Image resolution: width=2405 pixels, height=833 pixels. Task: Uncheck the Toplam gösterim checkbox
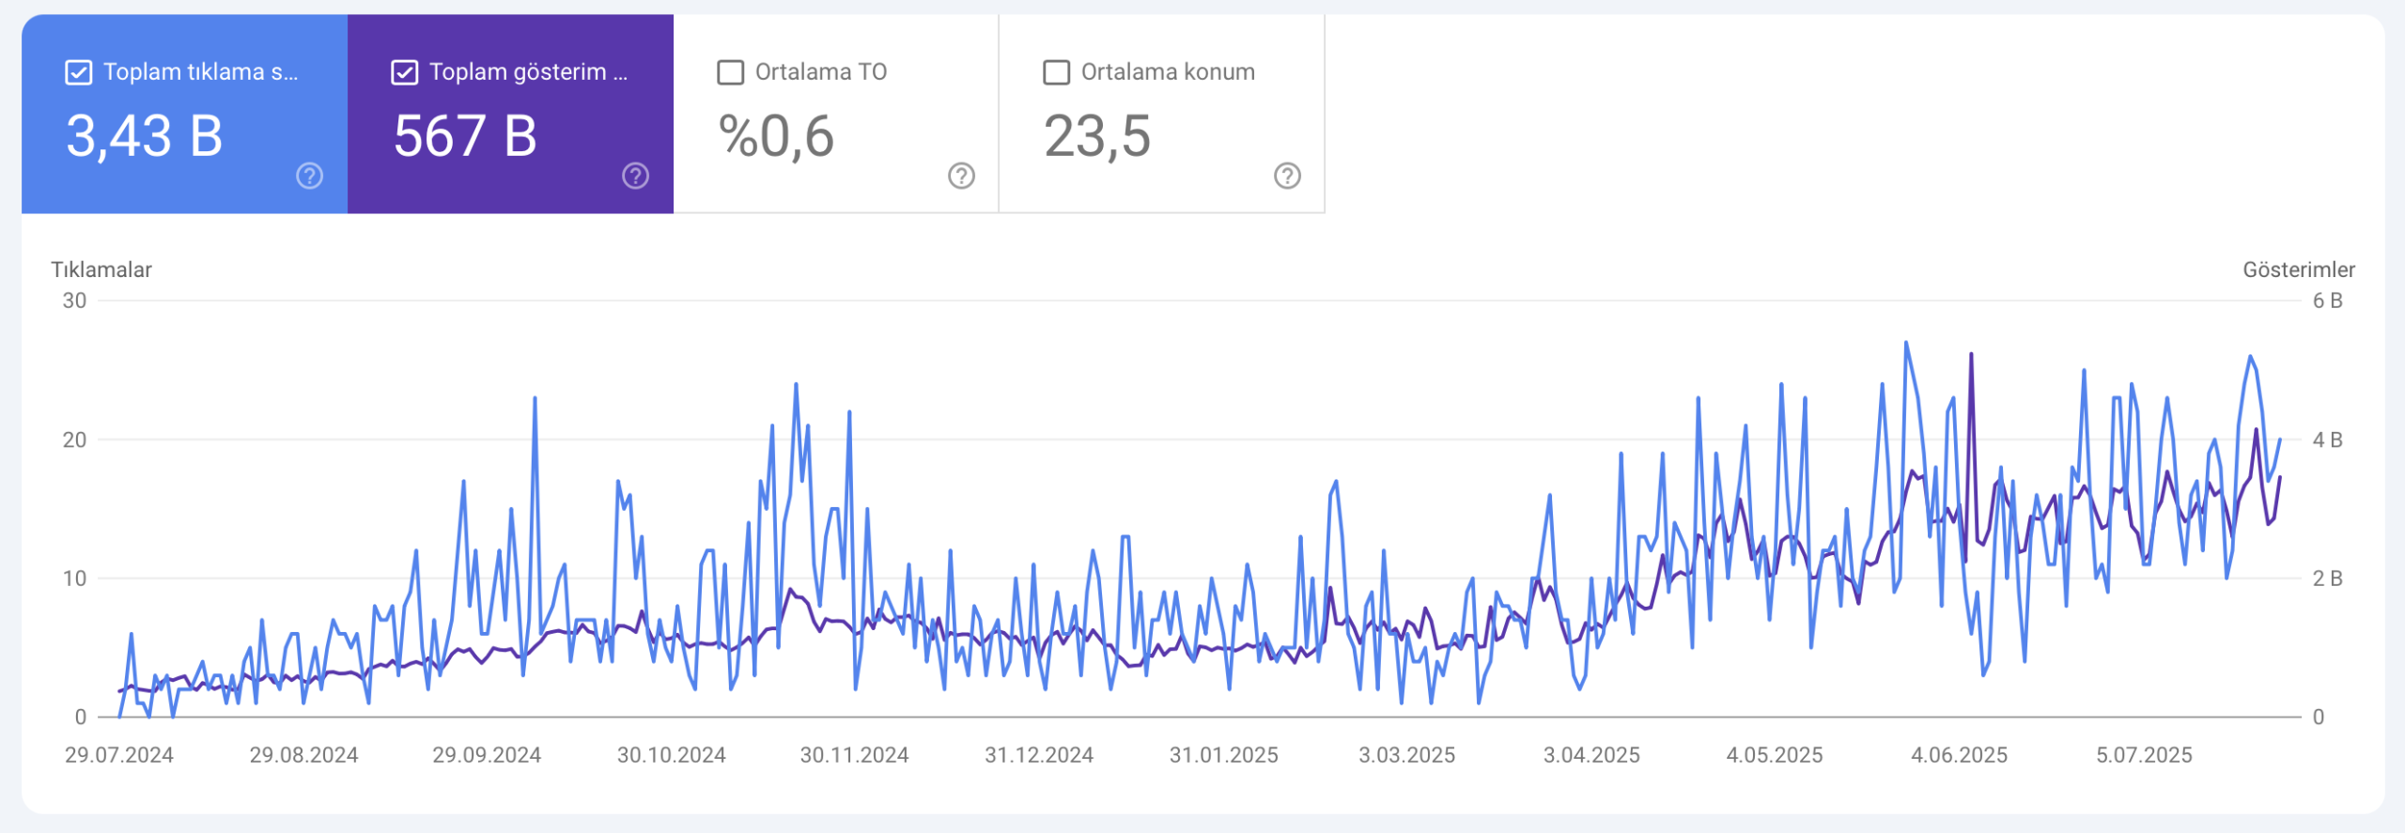point(405,72)
